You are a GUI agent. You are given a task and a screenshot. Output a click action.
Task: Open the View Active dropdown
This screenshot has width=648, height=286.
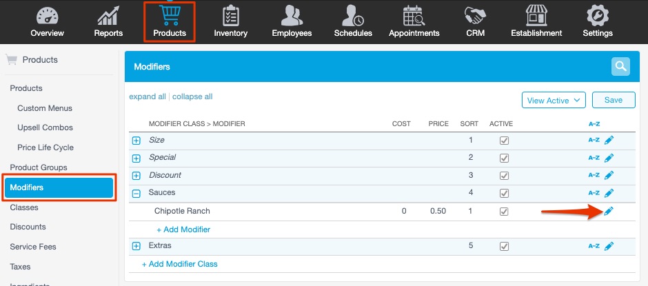[554, 101]
